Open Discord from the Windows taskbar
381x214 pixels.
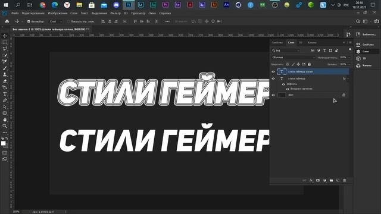pos(116,5)
